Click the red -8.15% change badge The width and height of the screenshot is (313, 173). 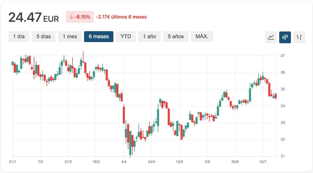click(80, 17)
